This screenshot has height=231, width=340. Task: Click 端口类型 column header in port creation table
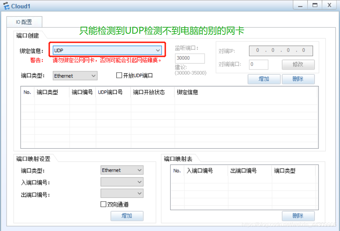pyautogui.click(x=52, y=92)
